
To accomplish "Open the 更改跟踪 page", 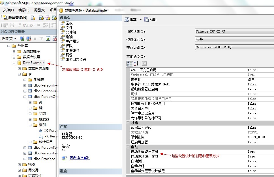I will (x=72, y=41).
